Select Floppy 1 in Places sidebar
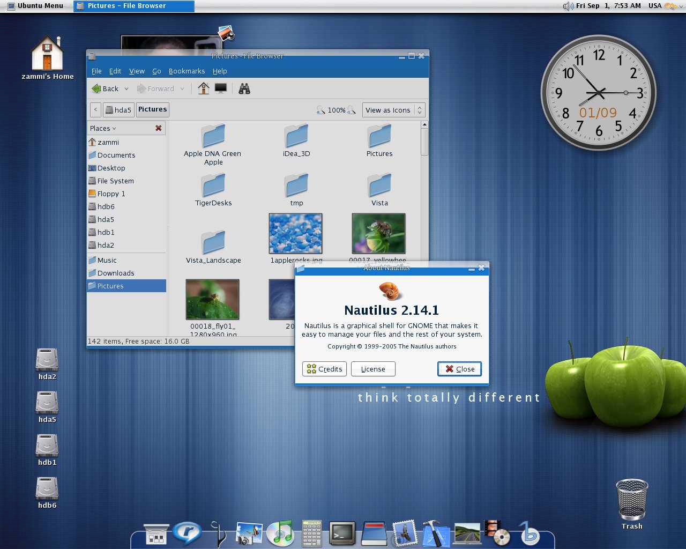 [126, 194]
